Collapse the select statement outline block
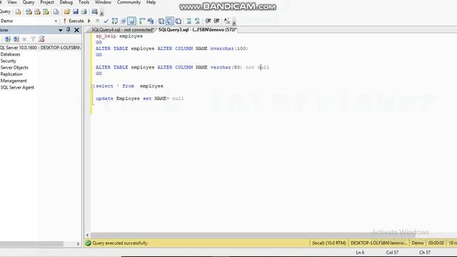This screenshot has width=457, height=257. [93, 86]
